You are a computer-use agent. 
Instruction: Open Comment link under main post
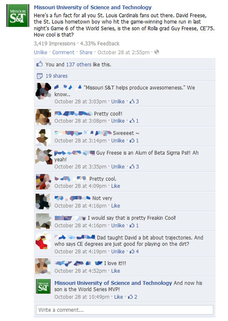[63, 52]
